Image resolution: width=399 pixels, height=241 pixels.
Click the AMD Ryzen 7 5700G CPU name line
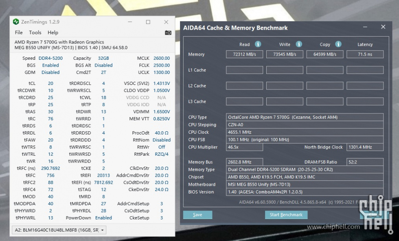point(59,42)
